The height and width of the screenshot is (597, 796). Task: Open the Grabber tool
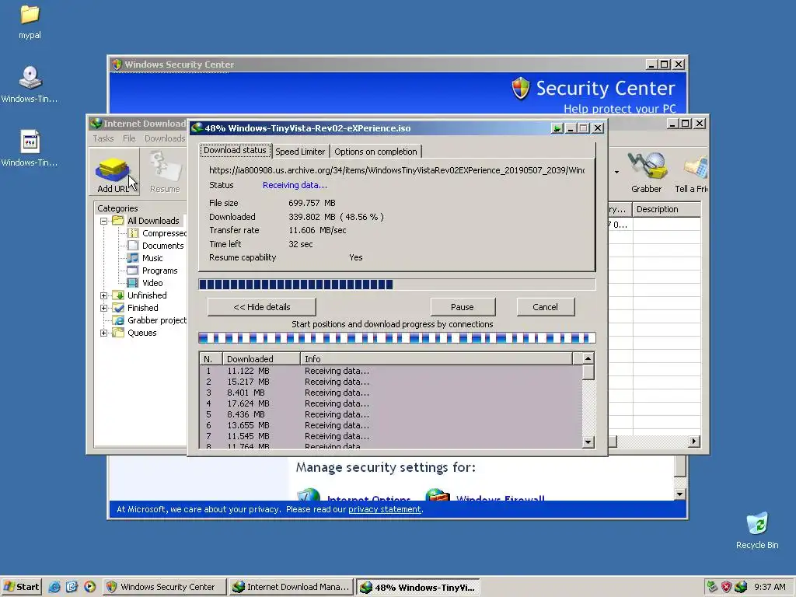coord(646,172)
